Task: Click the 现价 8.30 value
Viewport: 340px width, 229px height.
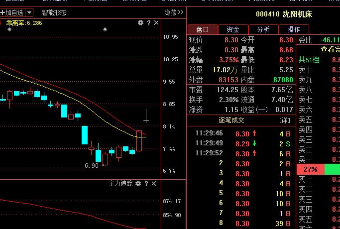Action: (231, 40)
